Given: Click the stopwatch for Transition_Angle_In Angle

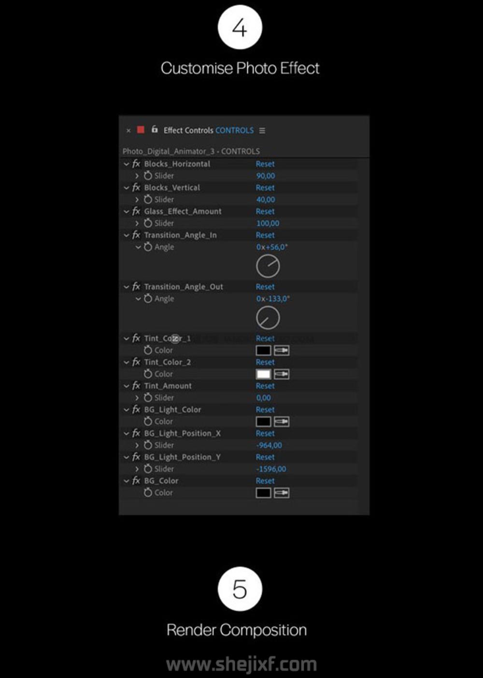Looking at the screenshot, I should click(148, 247).
